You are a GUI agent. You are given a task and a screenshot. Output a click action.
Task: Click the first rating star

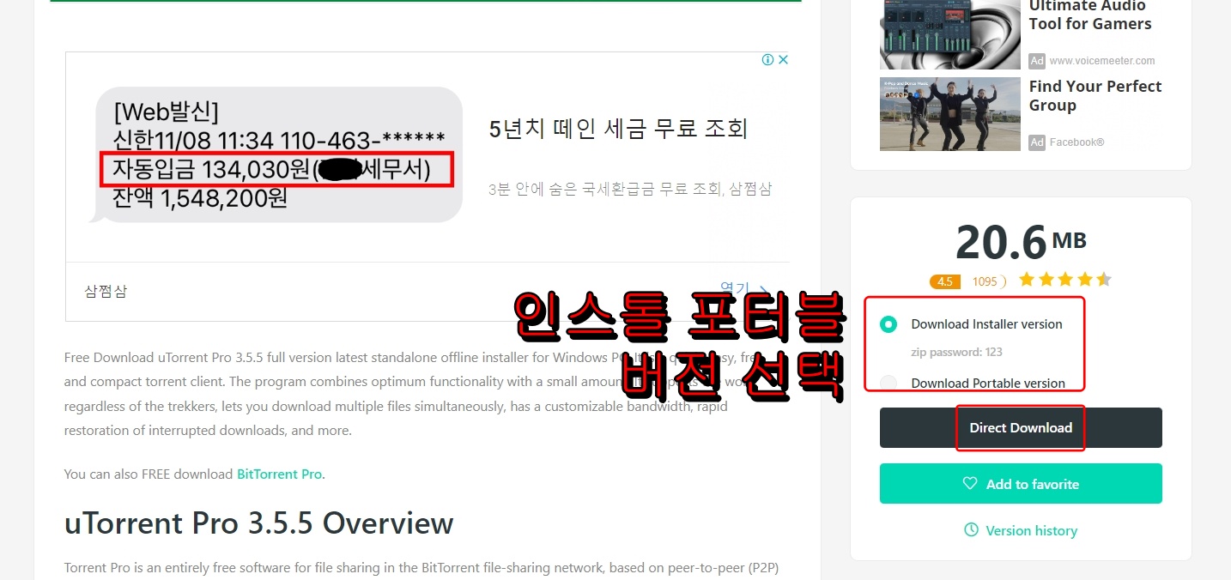1027,280
